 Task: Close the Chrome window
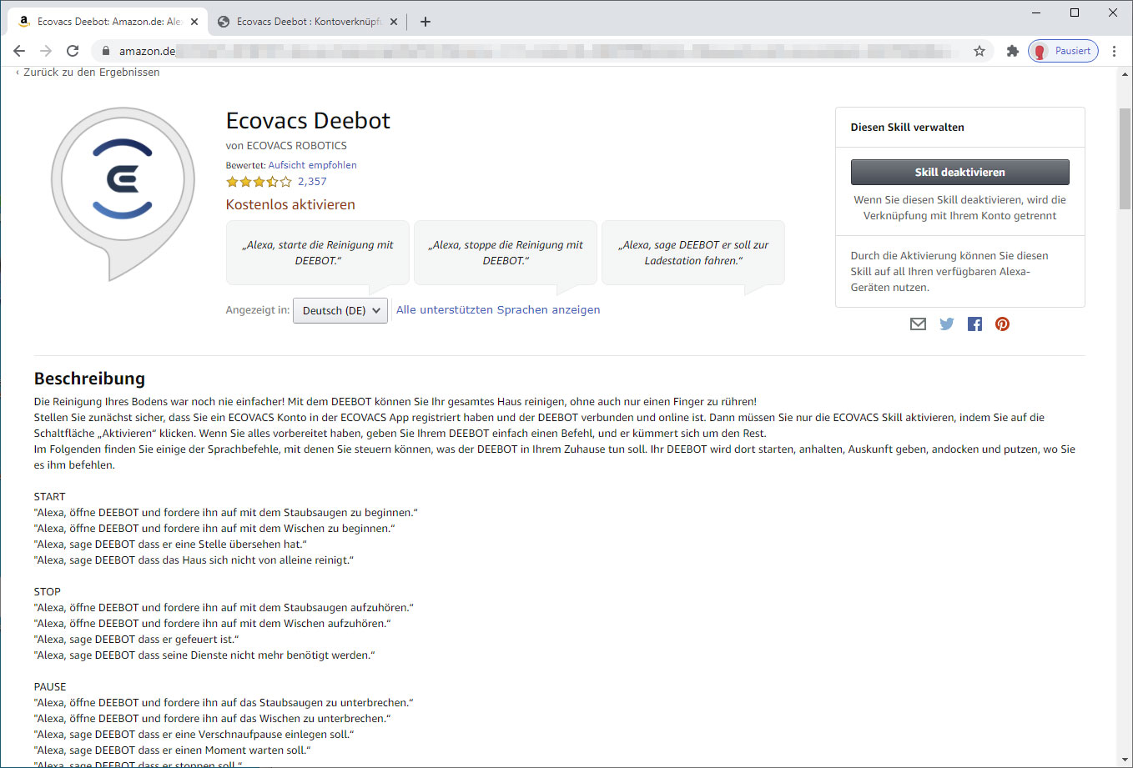(x=1113, y=13)
